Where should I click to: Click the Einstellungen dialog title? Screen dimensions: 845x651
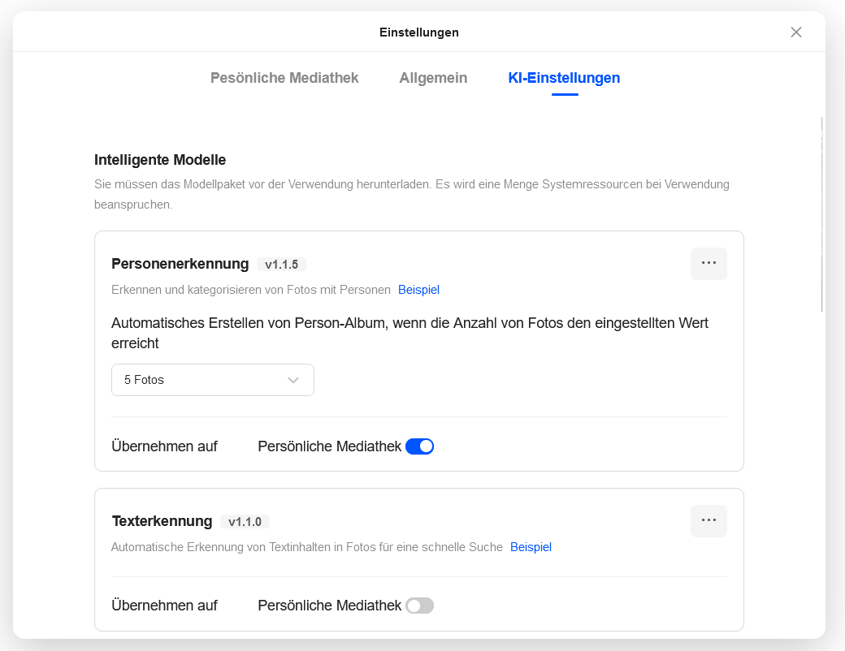coord(419,32)
